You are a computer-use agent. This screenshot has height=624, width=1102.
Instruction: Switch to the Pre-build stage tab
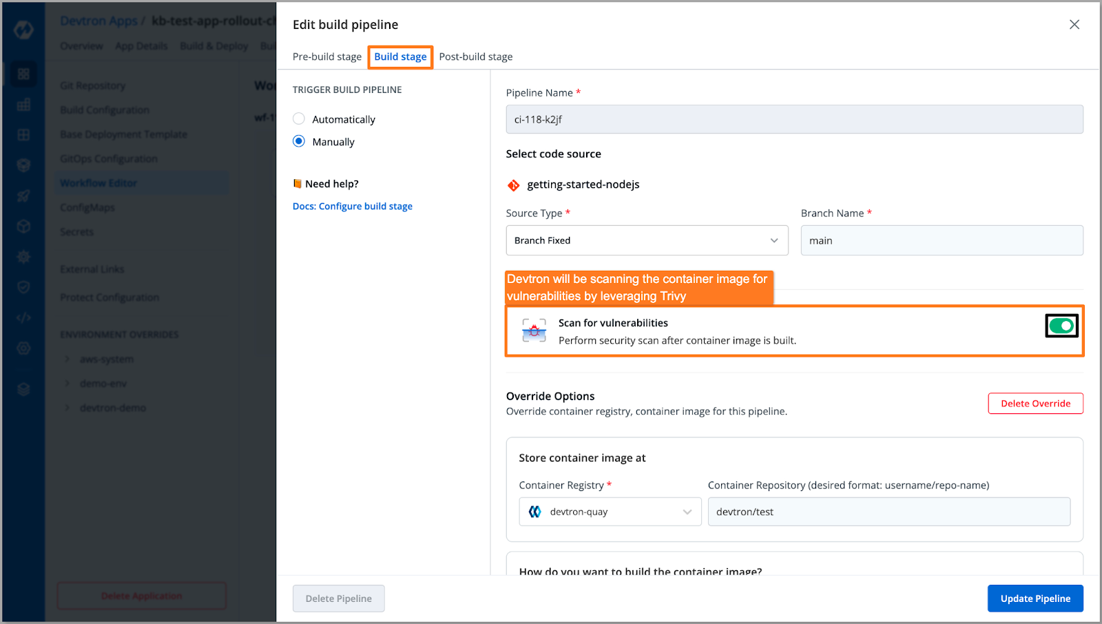point(327,56)
